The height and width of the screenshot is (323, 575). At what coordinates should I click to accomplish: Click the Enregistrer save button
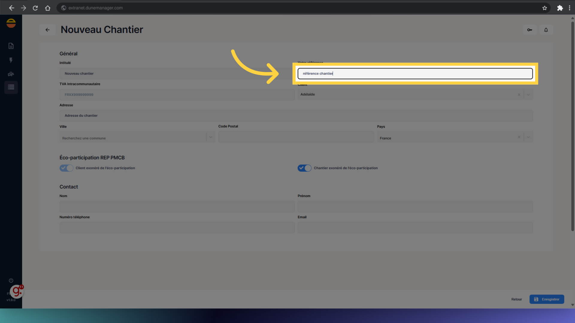(x=547, y=299)
